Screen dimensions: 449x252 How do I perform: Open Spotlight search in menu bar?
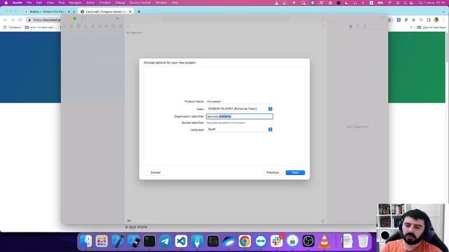click(x=405, y=3)
